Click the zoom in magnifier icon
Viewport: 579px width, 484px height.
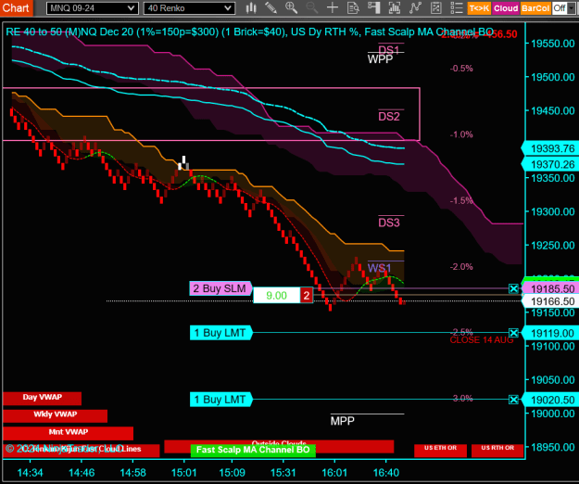291,7
